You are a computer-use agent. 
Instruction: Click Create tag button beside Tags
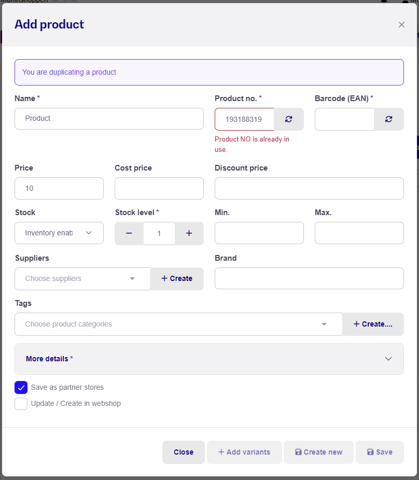coord(373,324)
